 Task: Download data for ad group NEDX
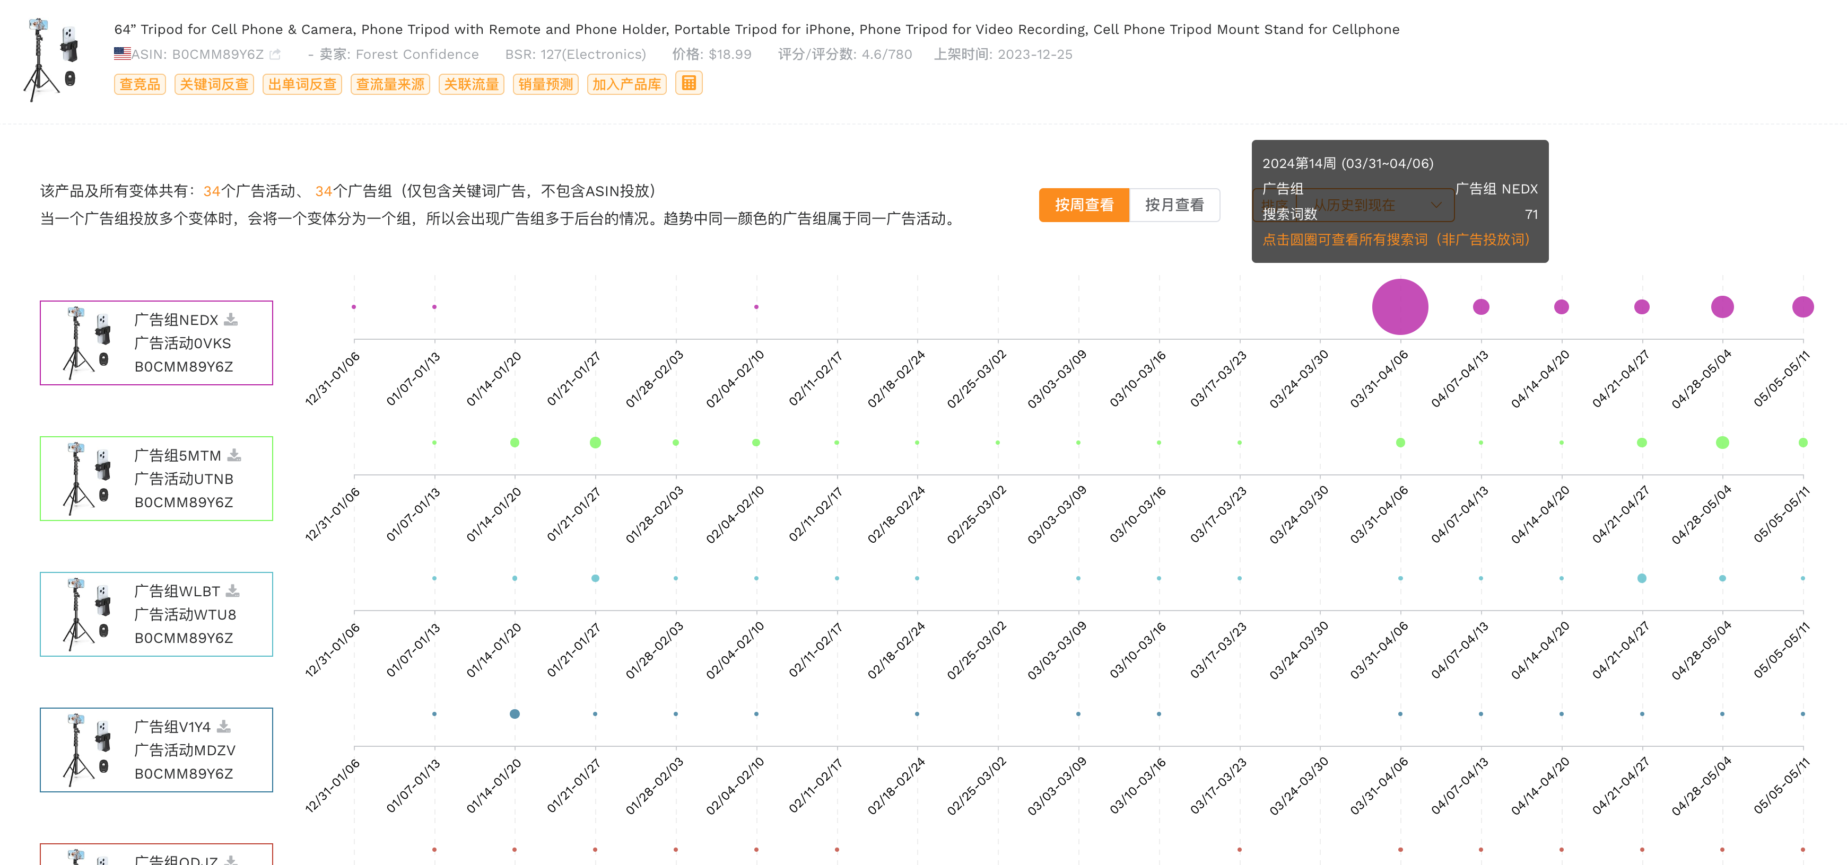click(231, 320)
